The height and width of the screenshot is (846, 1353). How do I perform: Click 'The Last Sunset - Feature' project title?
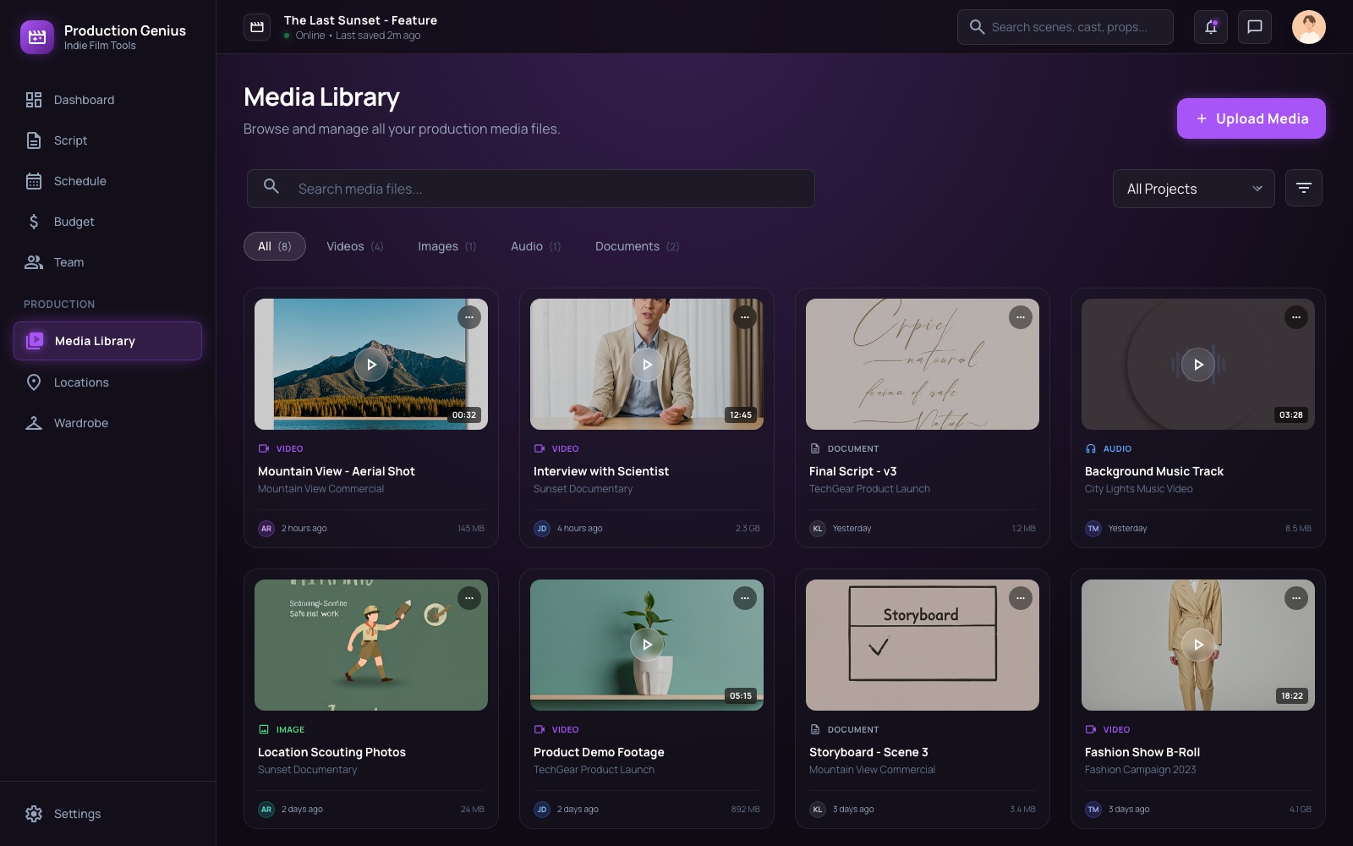[x=360, y=20]
